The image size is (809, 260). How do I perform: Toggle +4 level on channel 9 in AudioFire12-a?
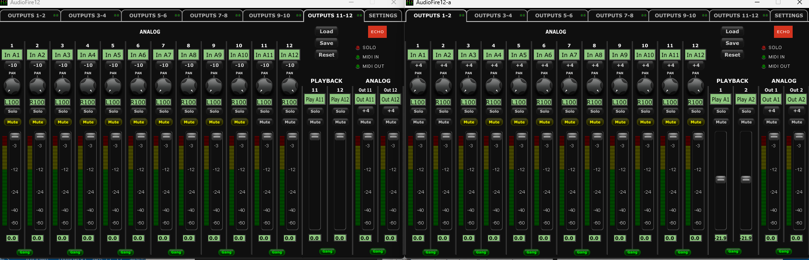[x=620, y=65]
